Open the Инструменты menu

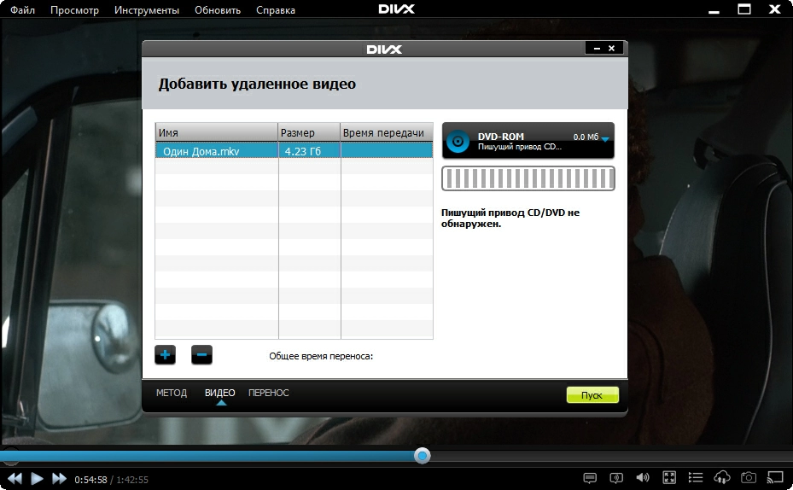(x=147, y=10)
